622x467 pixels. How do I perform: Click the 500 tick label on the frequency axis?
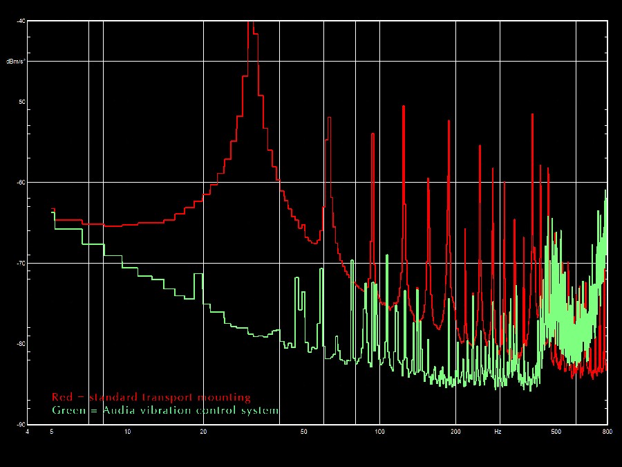(x=555, y=431)
